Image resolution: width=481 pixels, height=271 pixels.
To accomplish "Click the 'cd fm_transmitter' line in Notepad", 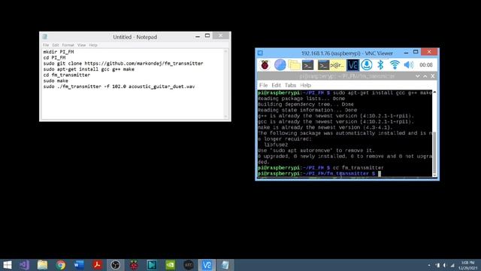I will point(67,75).
